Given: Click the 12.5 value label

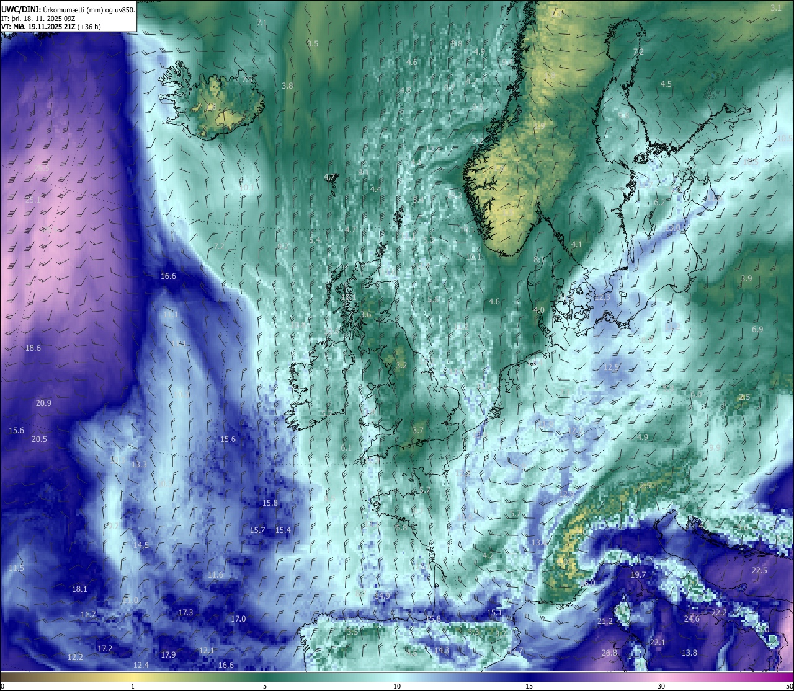Looking at the screenshot, I should [612, 367].
